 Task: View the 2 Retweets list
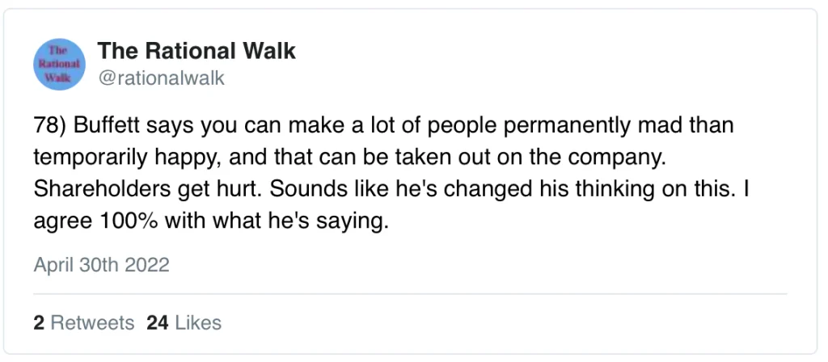pyautogui.click(x=84, y=323)
